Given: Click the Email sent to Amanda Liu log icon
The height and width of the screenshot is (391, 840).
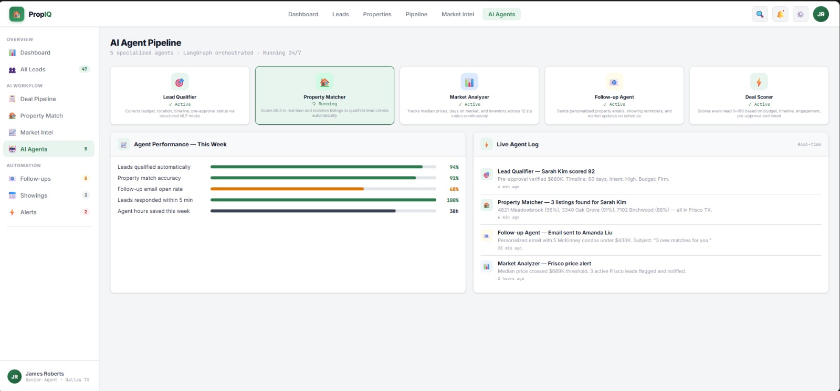Looking at the screenshot, I should coord(487,236).
